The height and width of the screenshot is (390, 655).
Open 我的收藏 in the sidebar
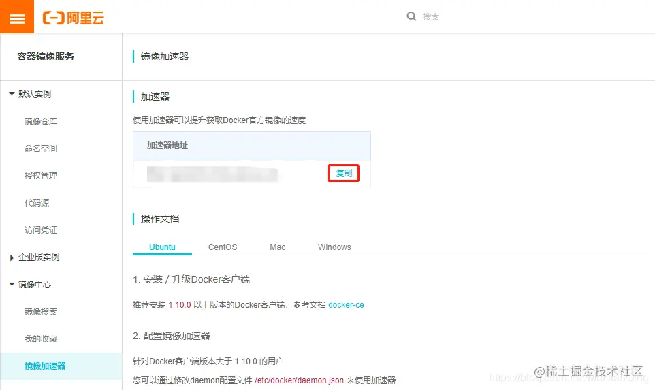click(41, 339)
